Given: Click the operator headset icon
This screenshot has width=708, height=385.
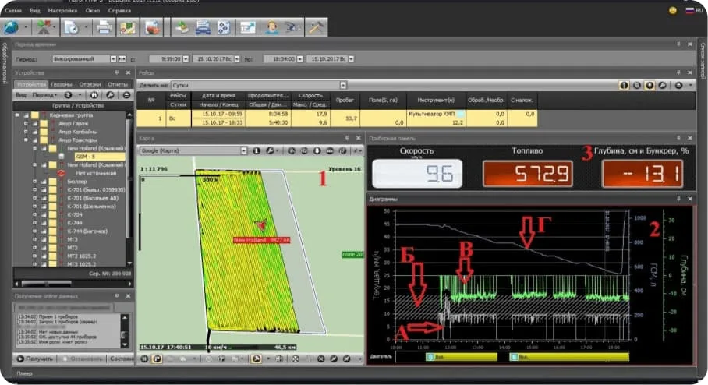Looking at the screenshot, I should coord(271,27).
